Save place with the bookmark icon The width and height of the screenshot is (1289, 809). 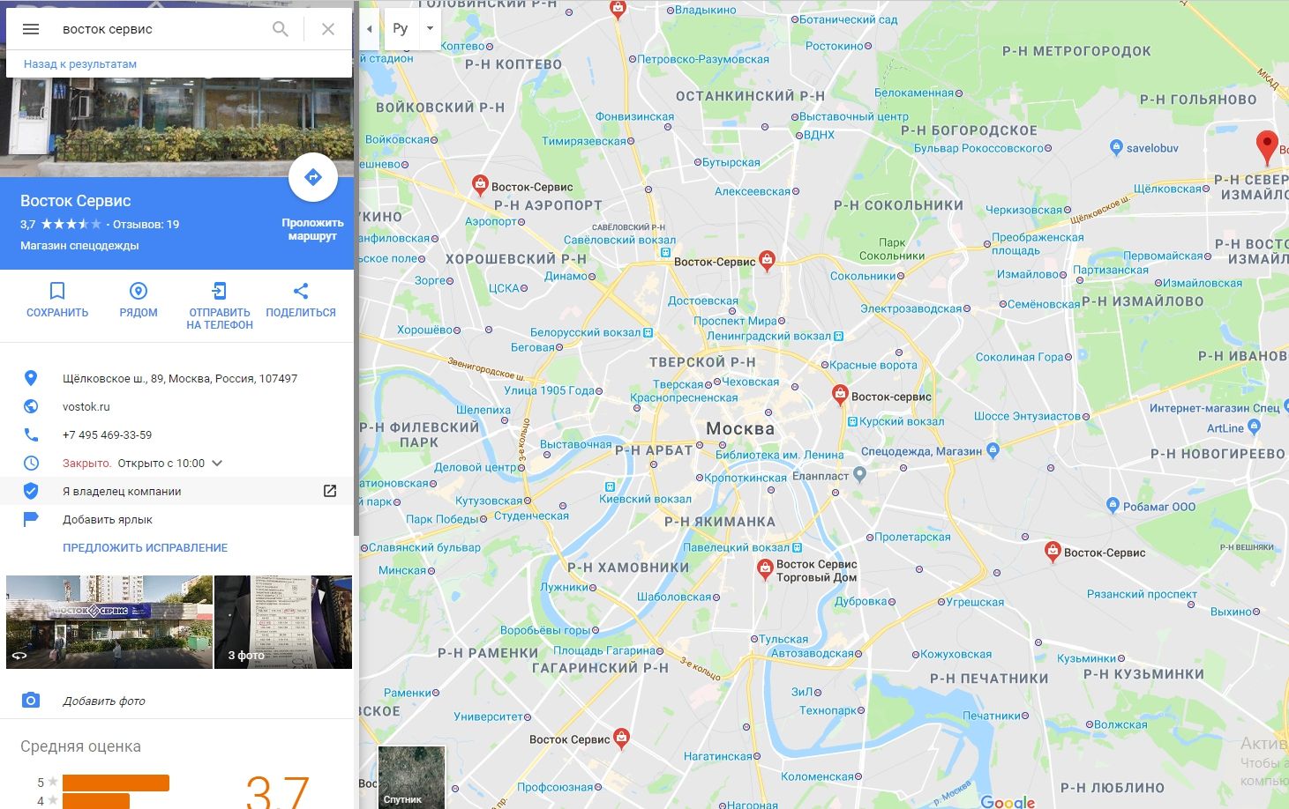(57, 291)
